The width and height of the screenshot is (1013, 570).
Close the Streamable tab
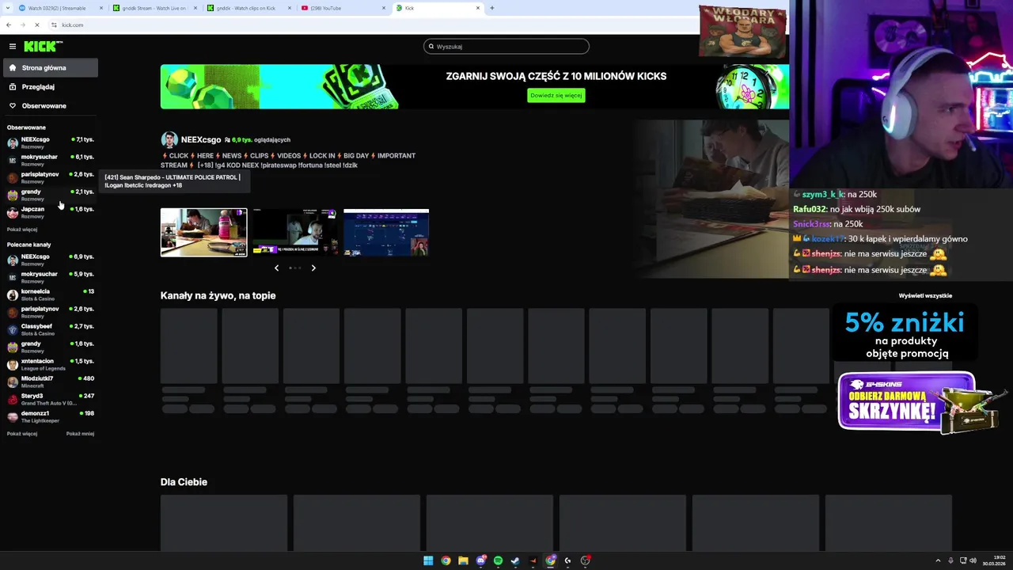[x=101, y=8]
